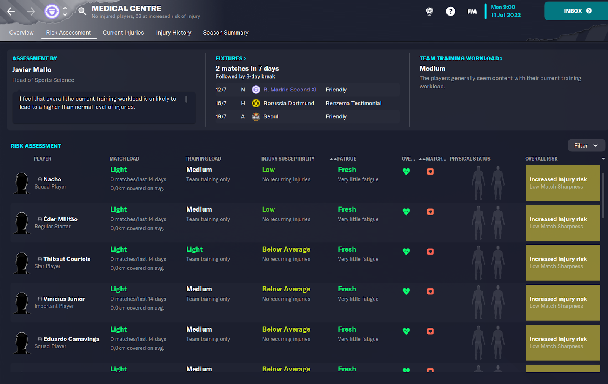Click Vinícius Júnior's green heart icon
The width and height of the screenshot is (608, 384).
(406, 291)
